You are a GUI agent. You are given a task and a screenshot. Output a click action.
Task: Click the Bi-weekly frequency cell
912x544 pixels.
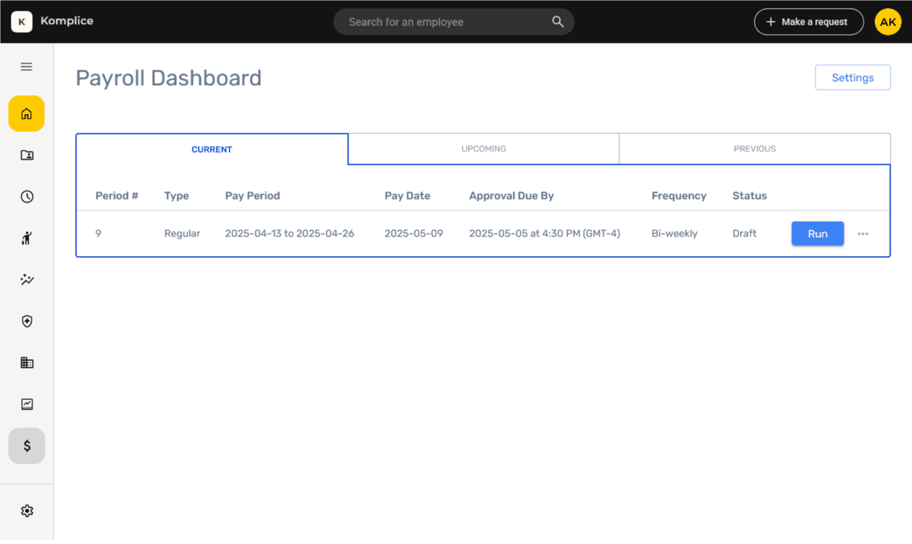[x=674, y=233]
